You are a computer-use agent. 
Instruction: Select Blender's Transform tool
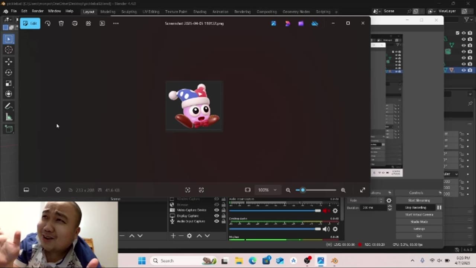coord(9,94)
